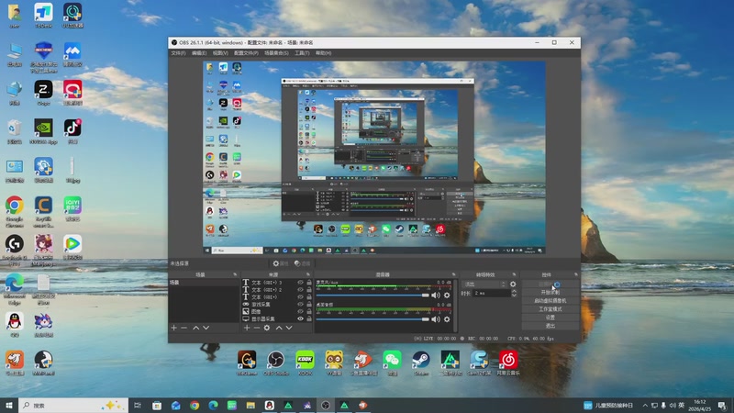Image resolution: width=734 pixels, height=413 pixels.
Task: Open Steam desktop shortcut icon
Action: (x=421, y=359)
